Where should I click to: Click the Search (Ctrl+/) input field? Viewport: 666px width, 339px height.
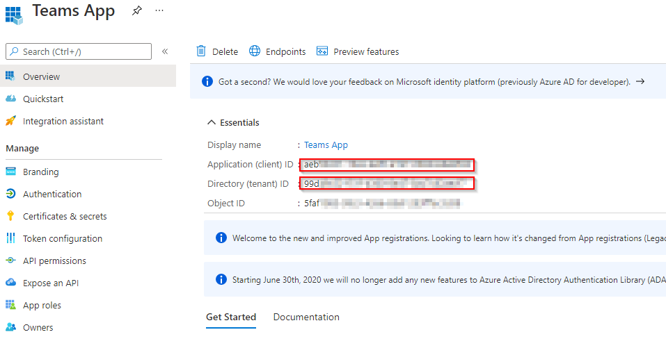pyautogui.click(x=79, y=51)
